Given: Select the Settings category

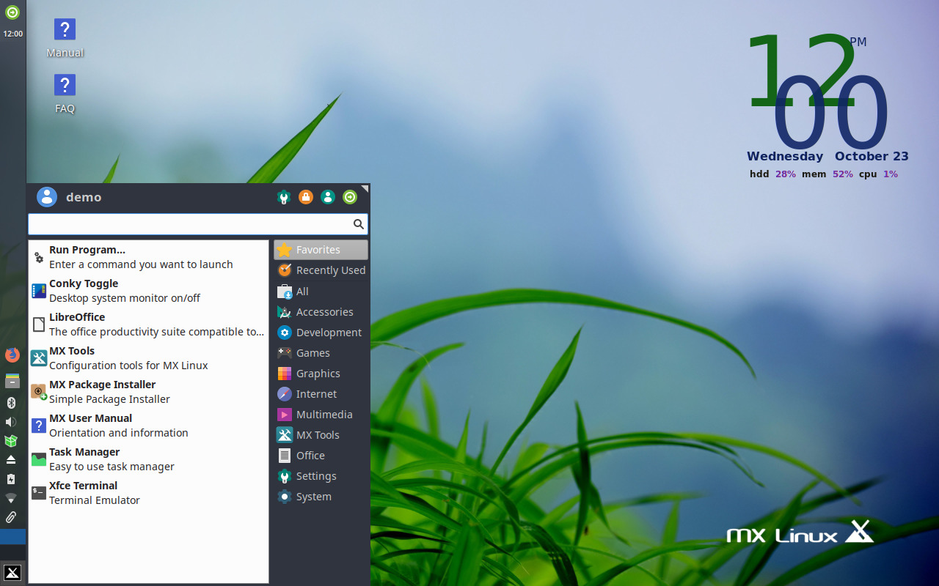Looking at the screenshot, I should tap(321, 476).
